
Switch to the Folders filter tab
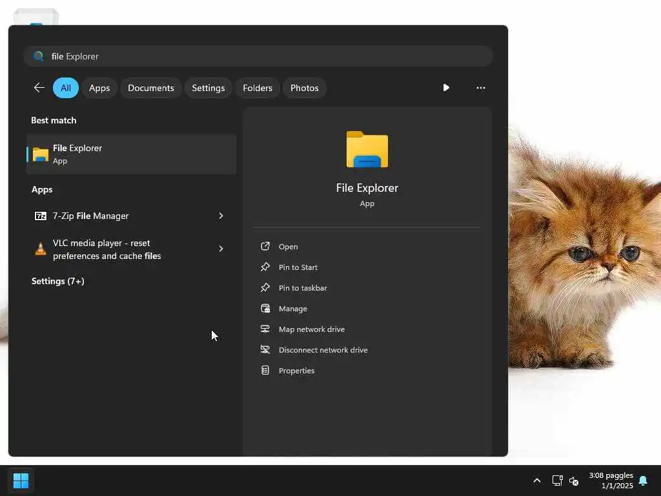(x=258, y=88)
